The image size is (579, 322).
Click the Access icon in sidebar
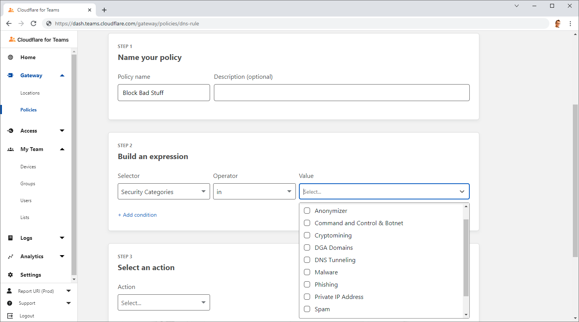click(x=10, y=131)
